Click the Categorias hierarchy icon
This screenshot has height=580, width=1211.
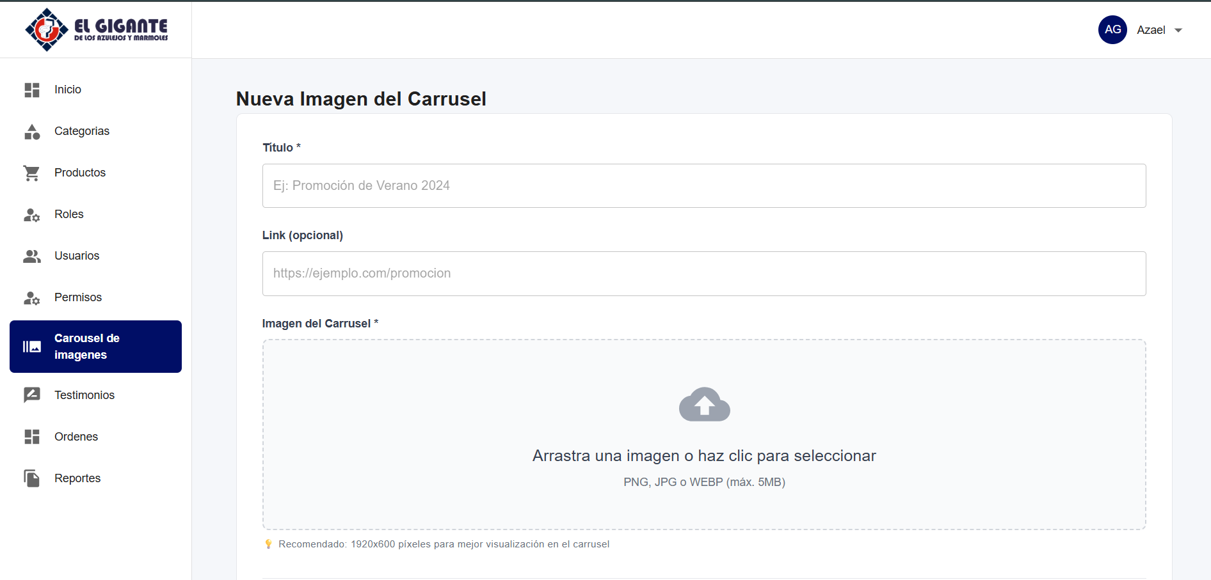point(31,131)
